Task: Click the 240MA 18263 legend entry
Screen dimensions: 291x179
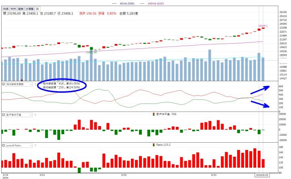Action: [x=152, y=3]
